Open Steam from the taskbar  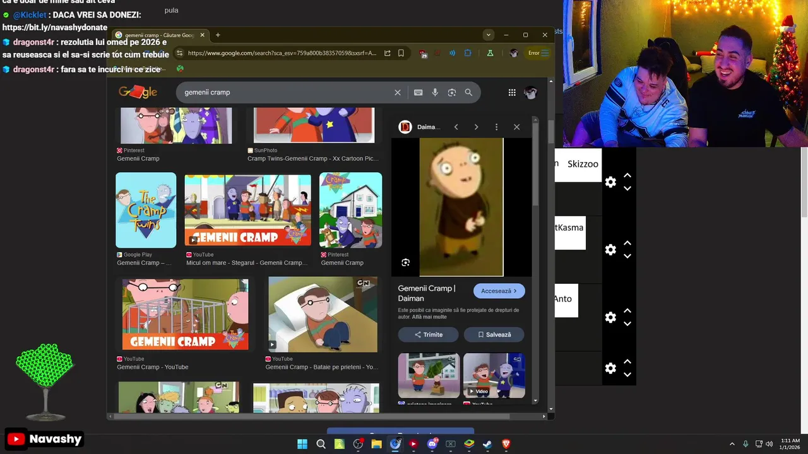[488, 444]
